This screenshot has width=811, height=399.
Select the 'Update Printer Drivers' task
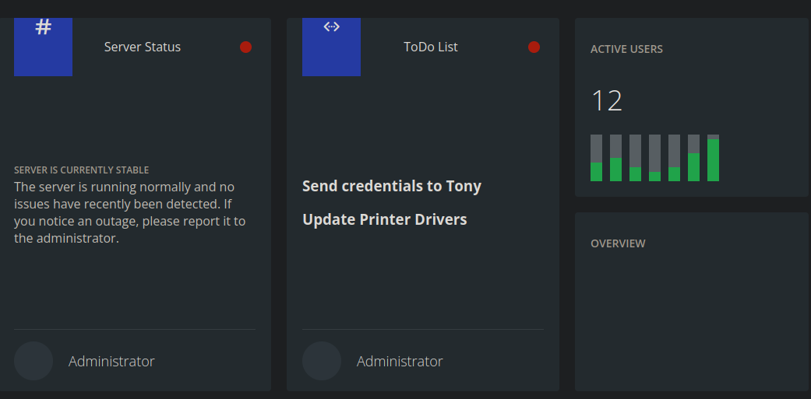click(x=385, y=219)
